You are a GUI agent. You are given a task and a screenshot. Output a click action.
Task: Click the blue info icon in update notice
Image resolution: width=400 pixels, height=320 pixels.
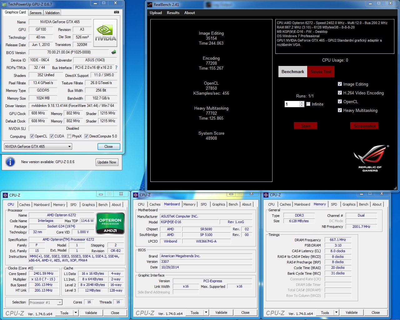pos(10,162)
